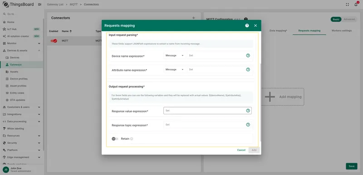Open Attribute name expression Message dropdown

[175, 69]
